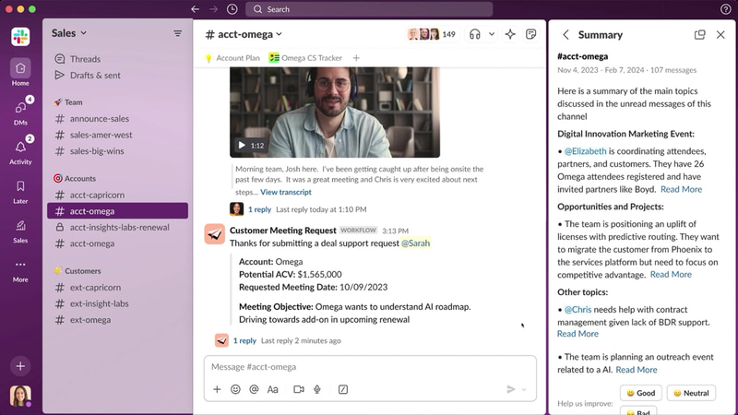Open the Activity notifications bell

20,151
